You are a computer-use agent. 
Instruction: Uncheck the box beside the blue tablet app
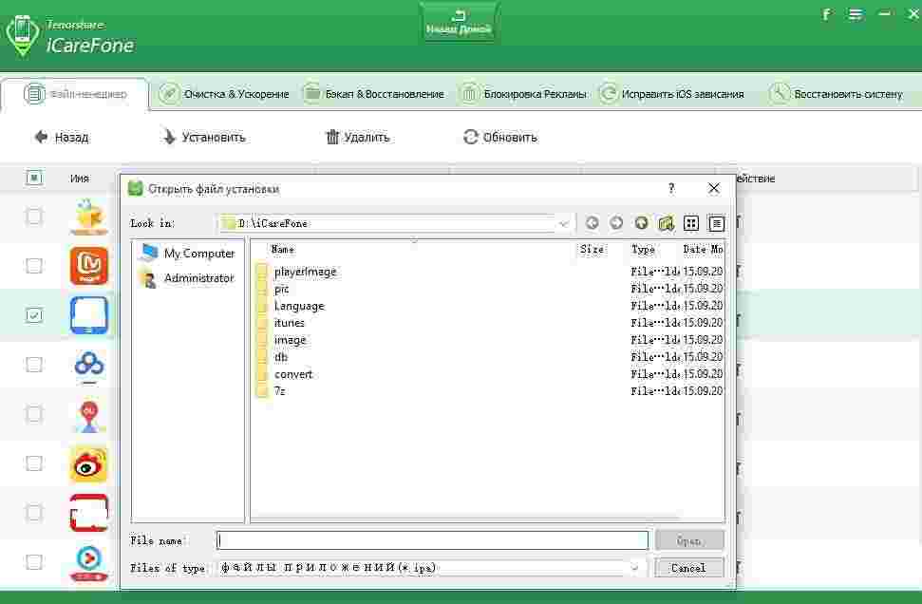34,315
